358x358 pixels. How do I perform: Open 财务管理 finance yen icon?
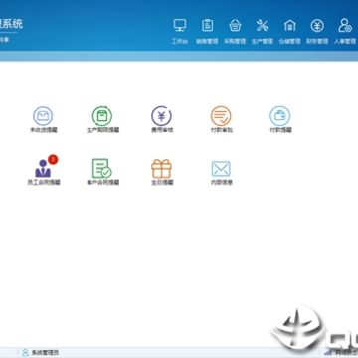click(317, 25)
